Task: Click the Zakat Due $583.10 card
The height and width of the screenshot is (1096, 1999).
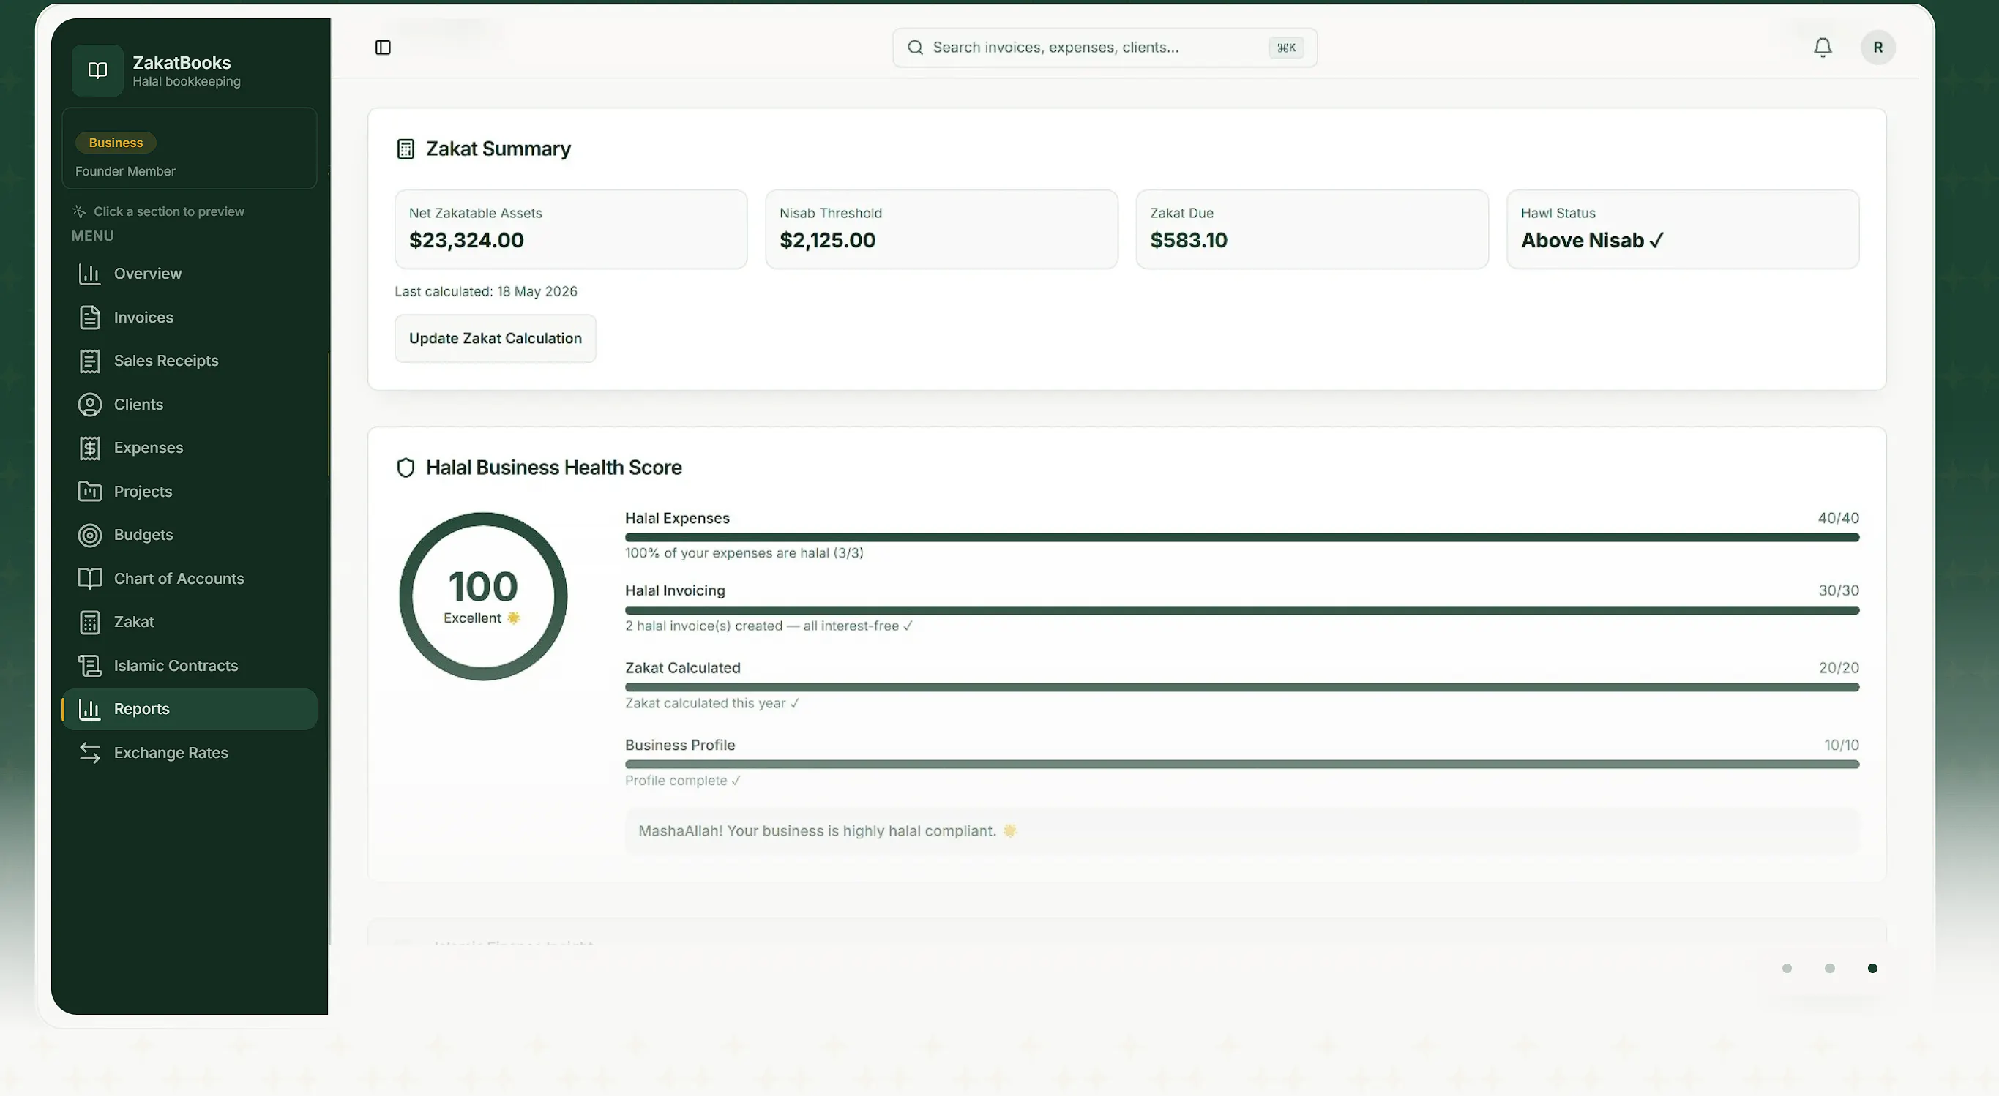Action: [1312, 230]
